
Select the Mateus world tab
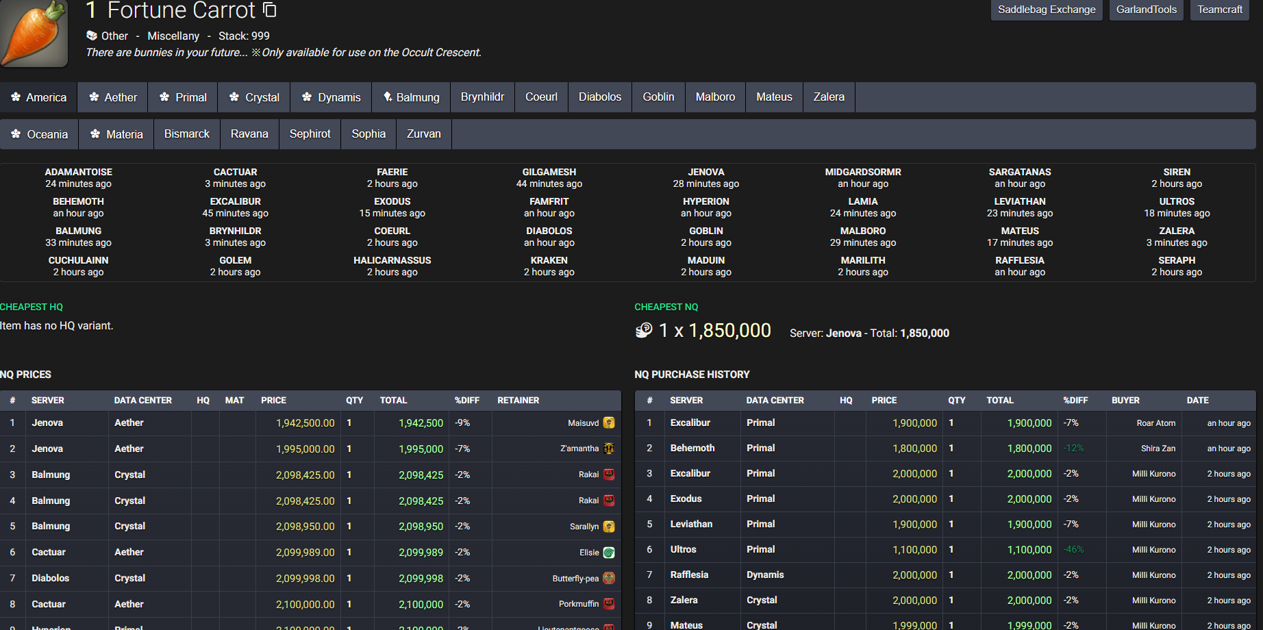[774, 97]
